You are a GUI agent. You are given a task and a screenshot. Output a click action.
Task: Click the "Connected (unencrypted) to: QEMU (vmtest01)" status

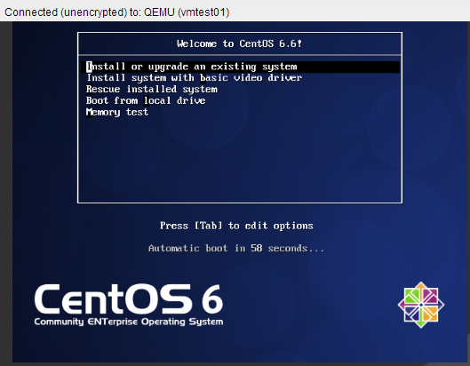[117, 12]
